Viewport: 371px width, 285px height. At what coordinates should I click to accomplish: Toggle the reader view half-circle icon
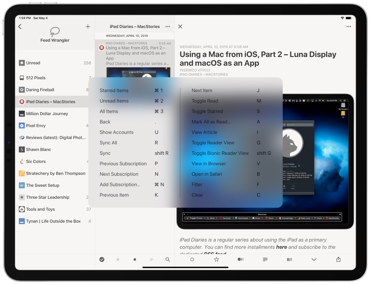(241, 259)
